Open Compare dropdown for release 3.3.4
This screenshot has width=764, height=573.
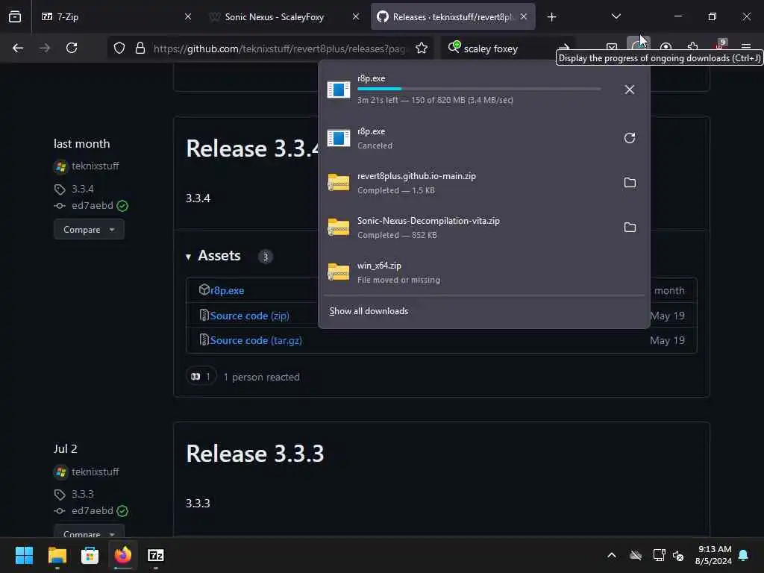89,230
